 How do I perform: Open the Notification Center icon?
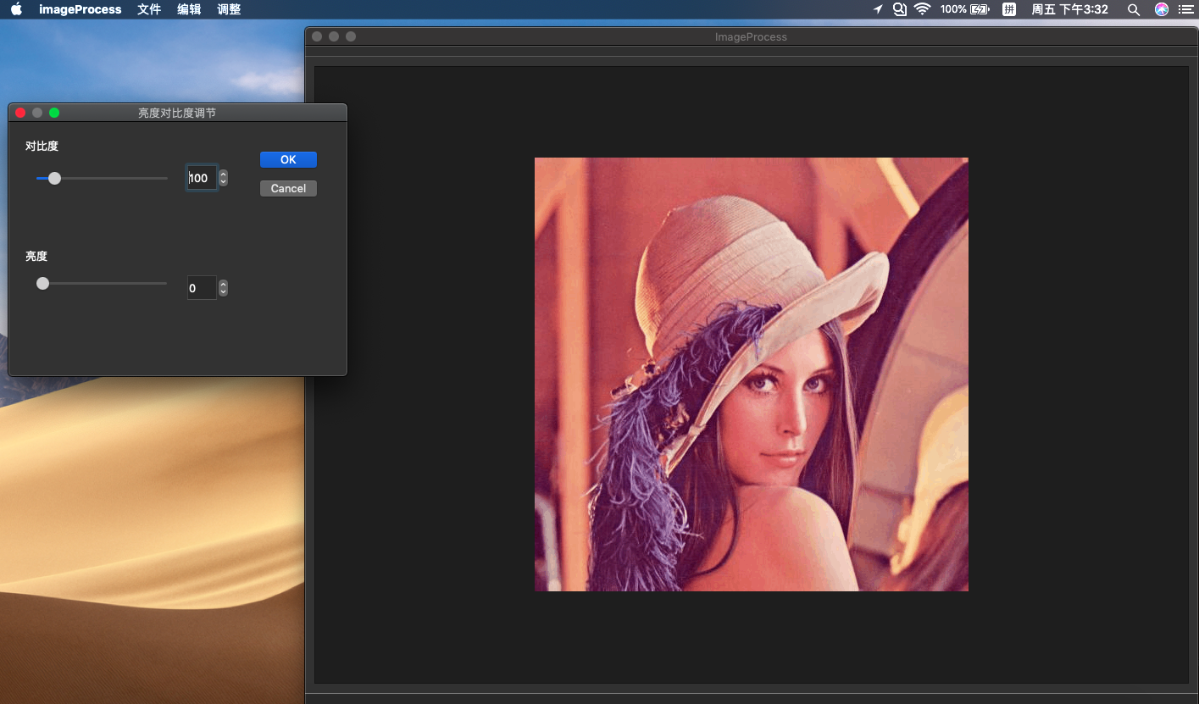pos(1185,9)
